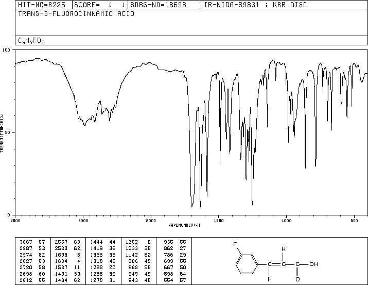
Task: Click the 0 tick label on y-axis
Action: tap(9, 215)
